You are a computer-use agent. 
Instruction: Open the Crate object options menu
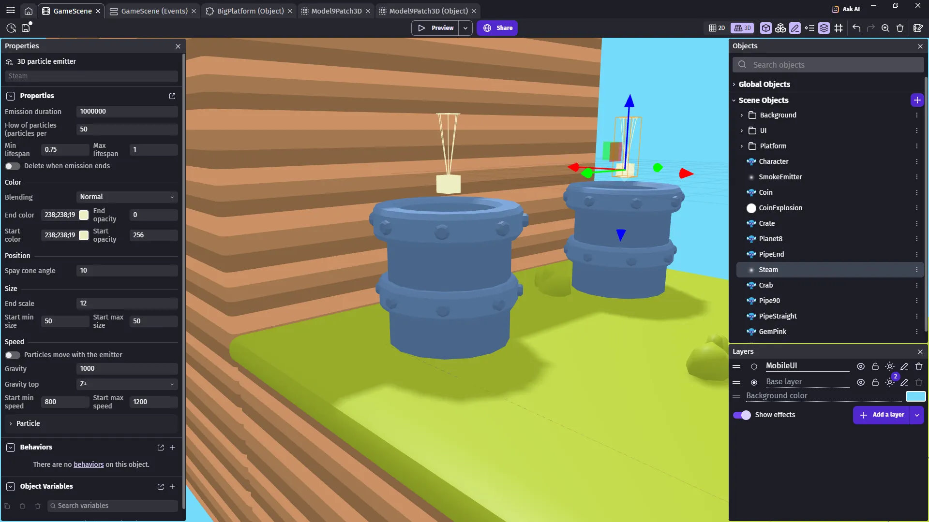[x=916, y=223]
